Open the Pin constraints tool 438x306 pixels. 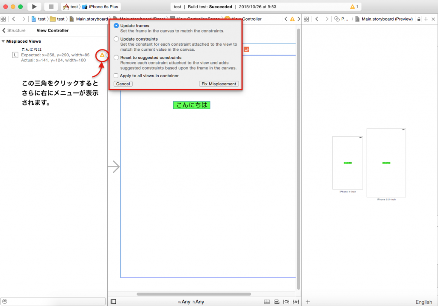click(x=286, y=302)
